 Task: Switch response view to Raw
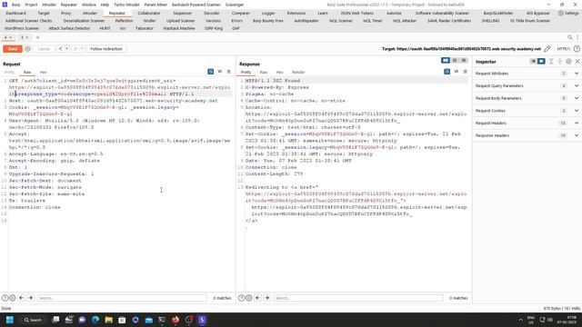(264, 72)
